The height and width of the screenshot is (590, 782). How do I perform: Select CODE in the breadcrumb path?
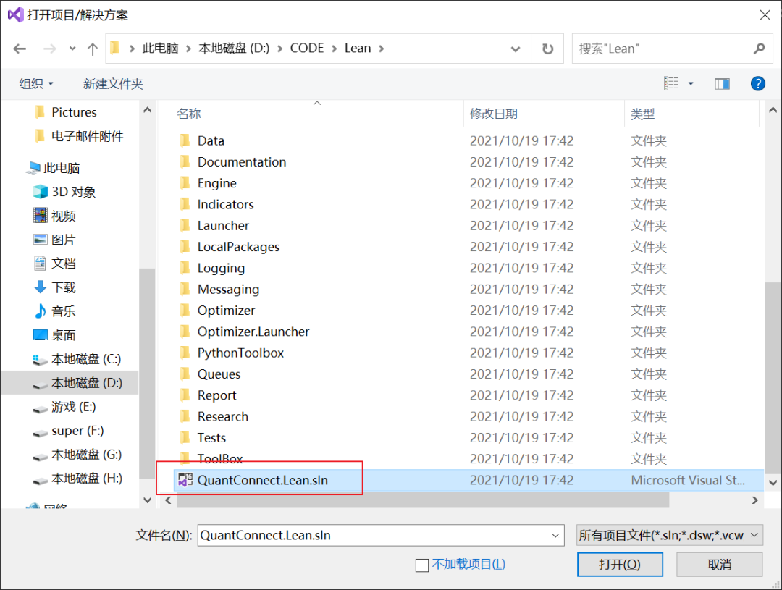pos(307,48)
